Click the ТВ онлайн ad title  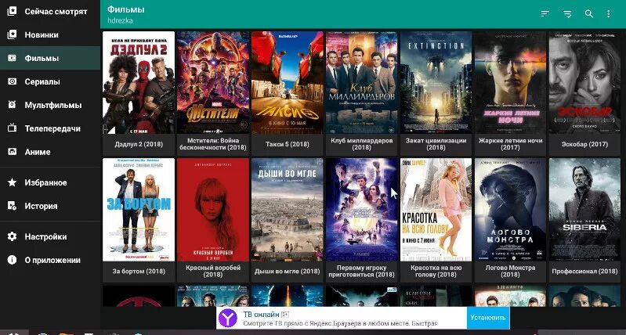[261, 314]
